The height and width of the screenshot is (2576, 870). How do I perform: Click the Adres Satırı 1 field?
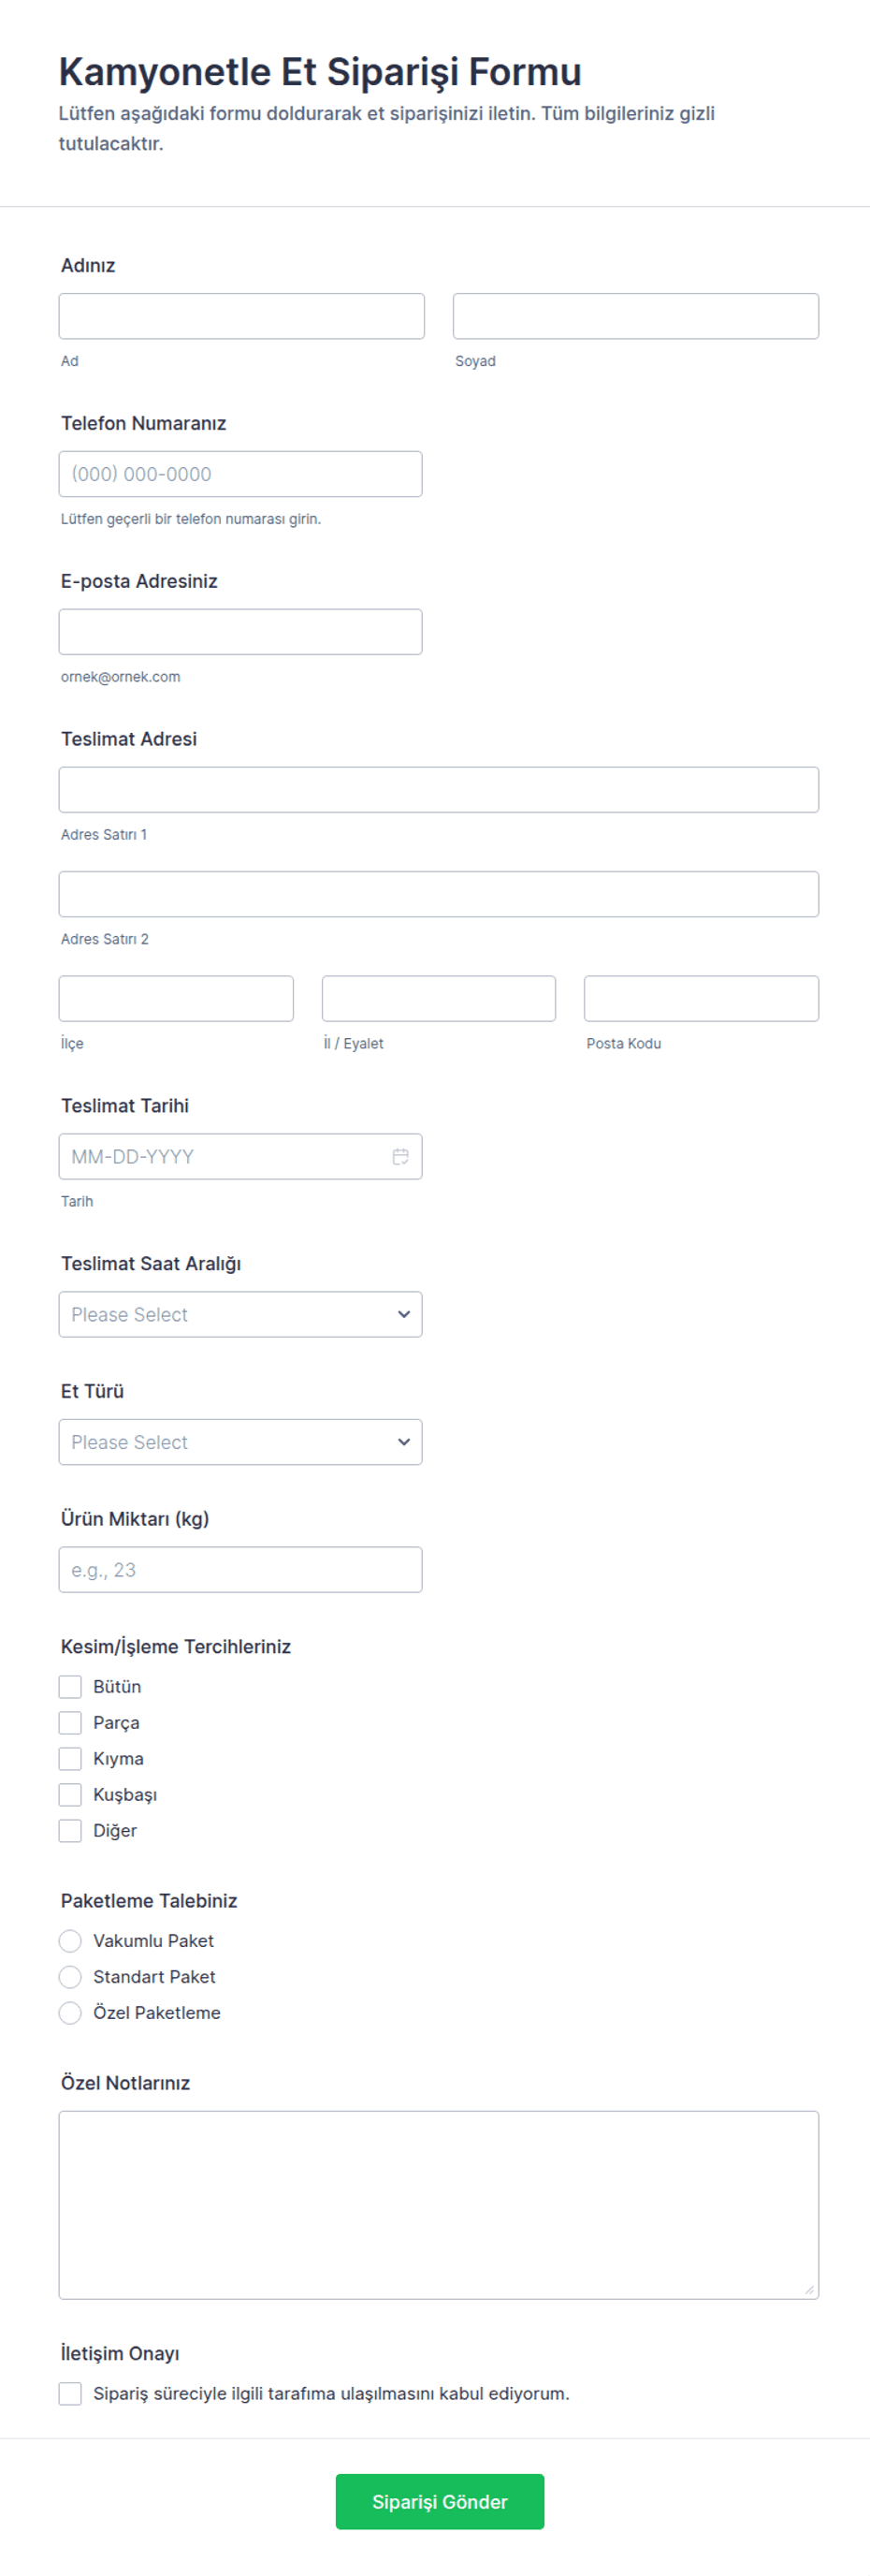[440, 790]
